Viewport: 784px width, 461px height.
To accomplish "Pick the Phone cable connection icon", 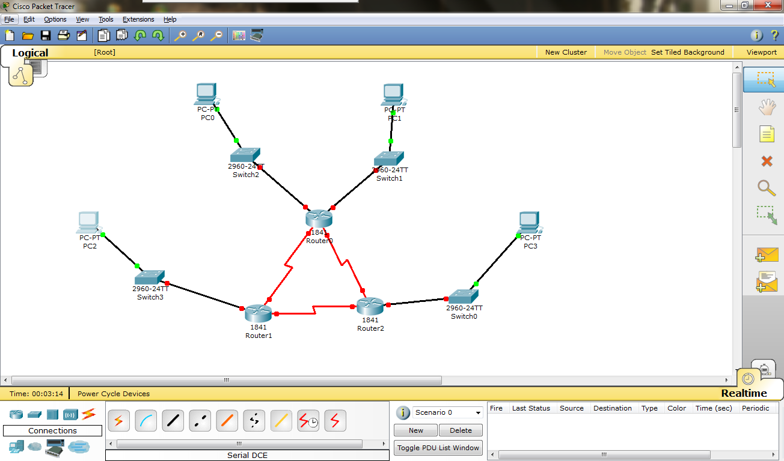I will point(254,421).
